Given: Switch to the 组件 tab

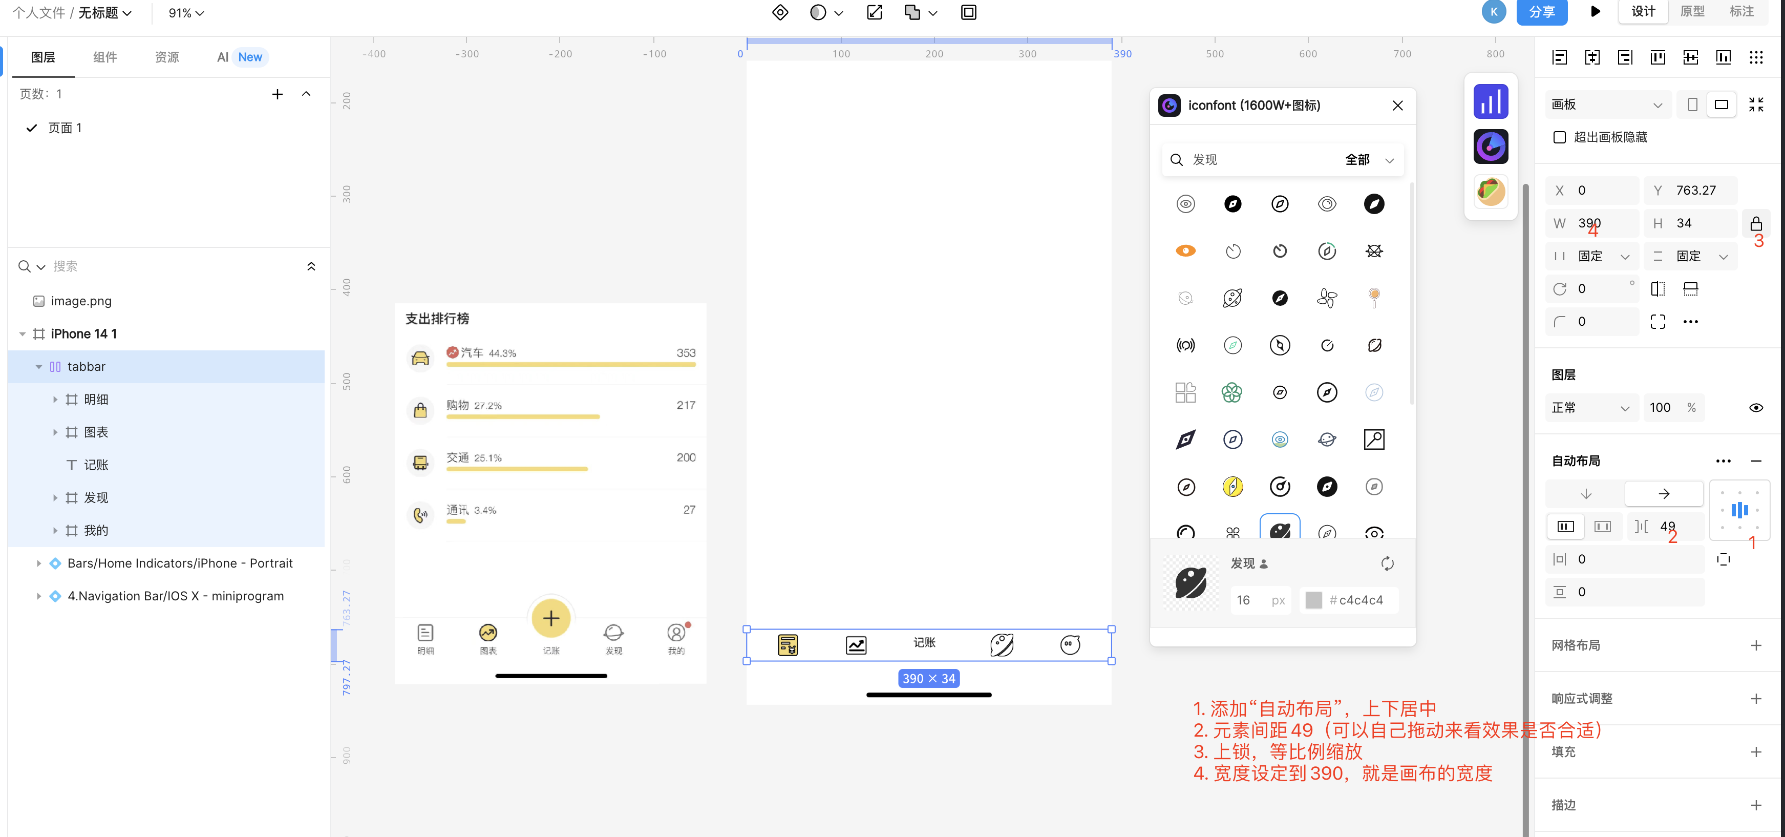Looking at the screenshot, I should 104,57.
